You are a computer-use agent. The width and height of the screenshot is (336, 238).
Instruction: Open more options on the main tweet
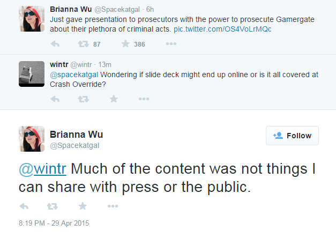[x=113, y=206]
